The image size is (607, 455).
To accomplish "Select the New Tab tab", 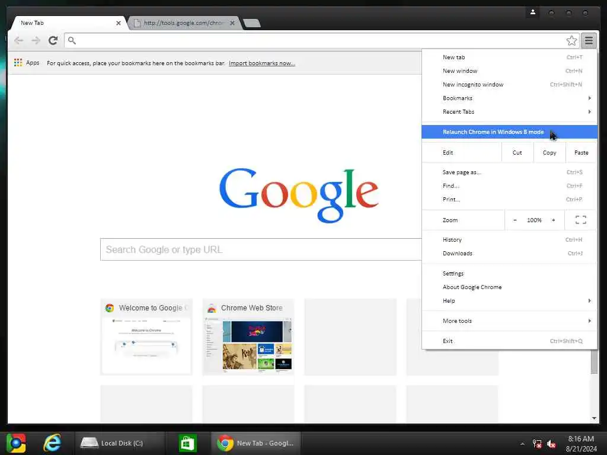I will point(68,23).
